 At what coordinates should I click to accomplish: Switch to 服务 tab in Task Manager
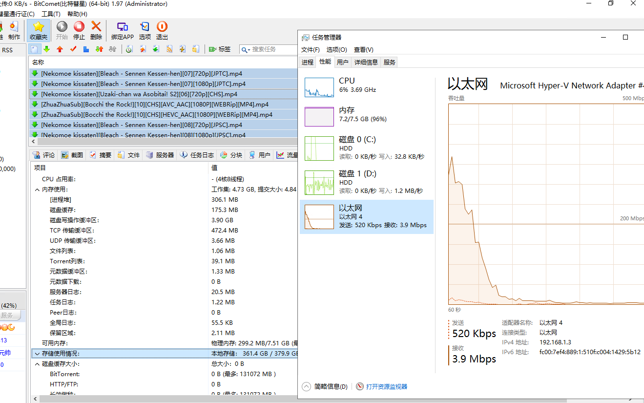pyautogui.click(x=389, y=62)
